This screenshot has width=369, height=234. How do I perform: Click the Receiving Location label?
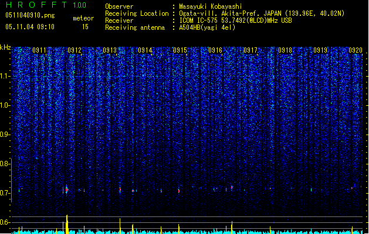click(x=137, y=13)
